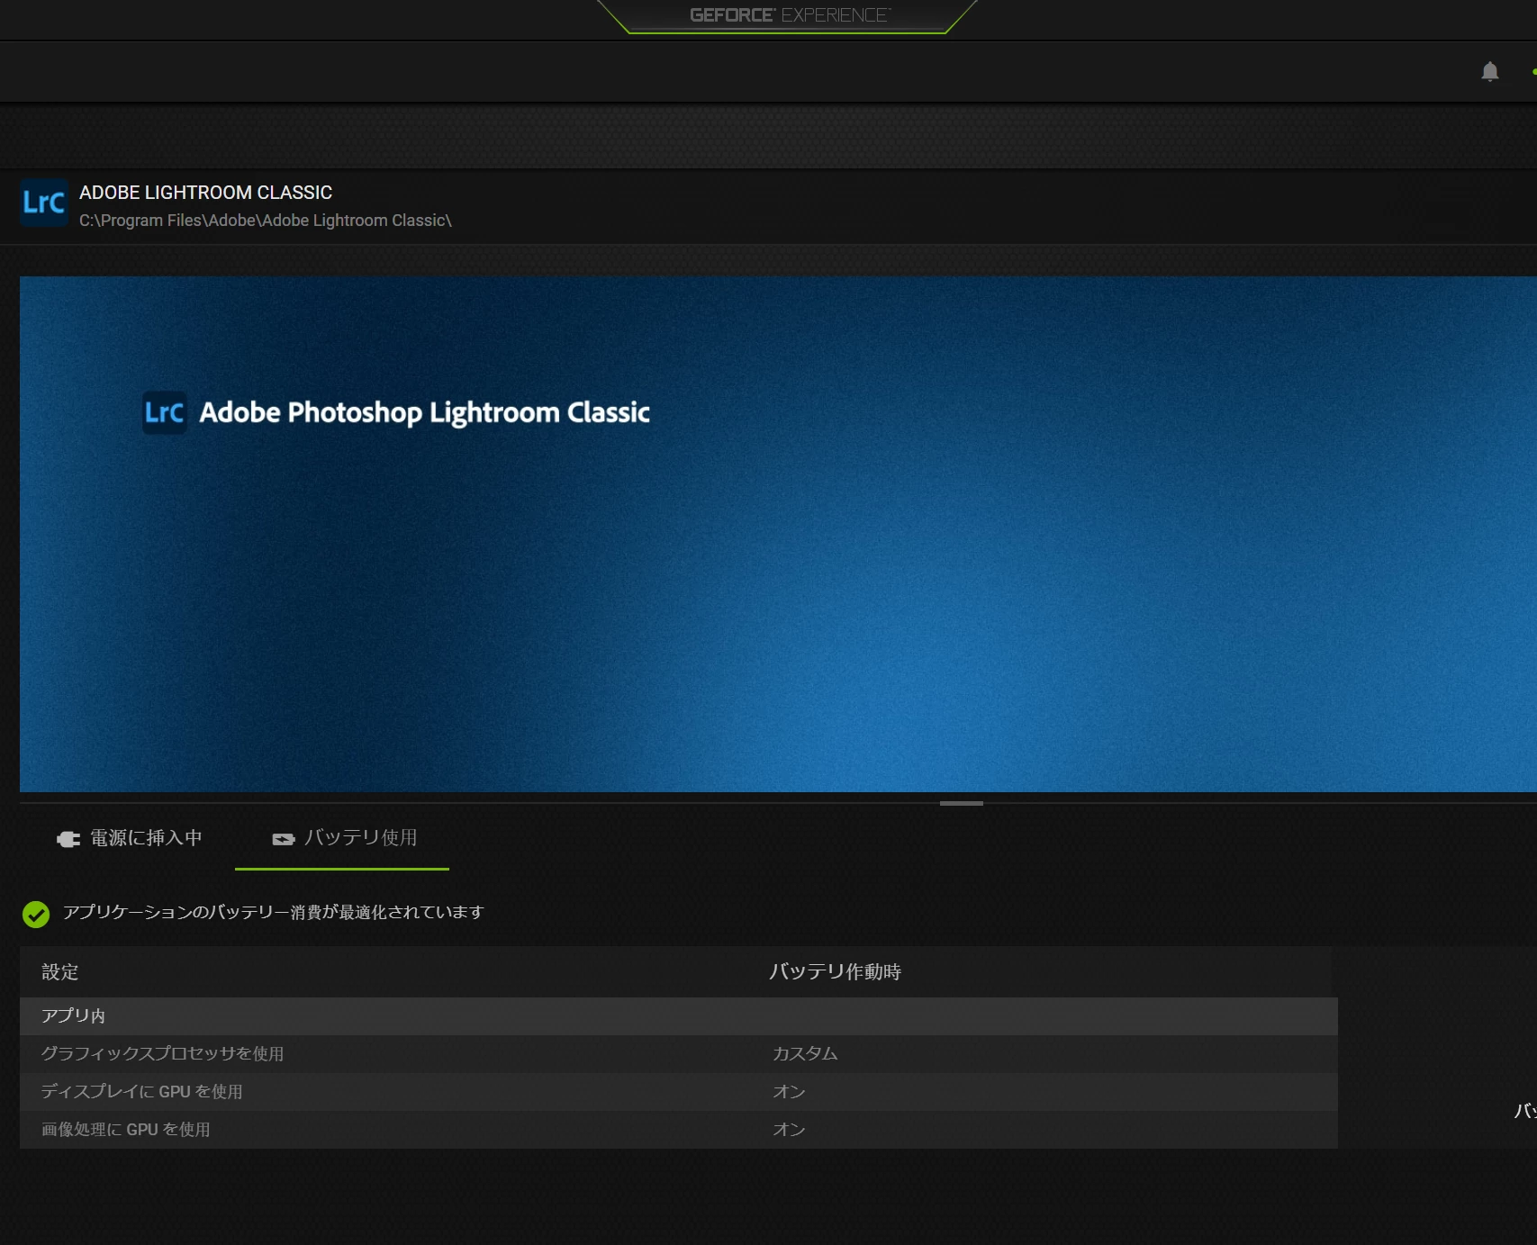
Task: Click the power plug icon
Action: (x=68, y=839)
